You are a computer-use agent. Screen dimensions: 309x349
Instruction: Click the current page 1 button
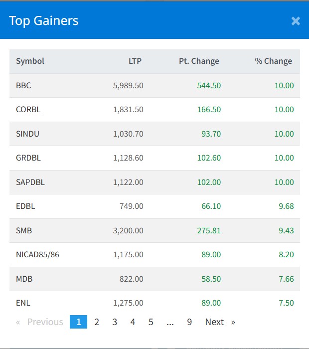pyautogui.click(x=78, y=322)
